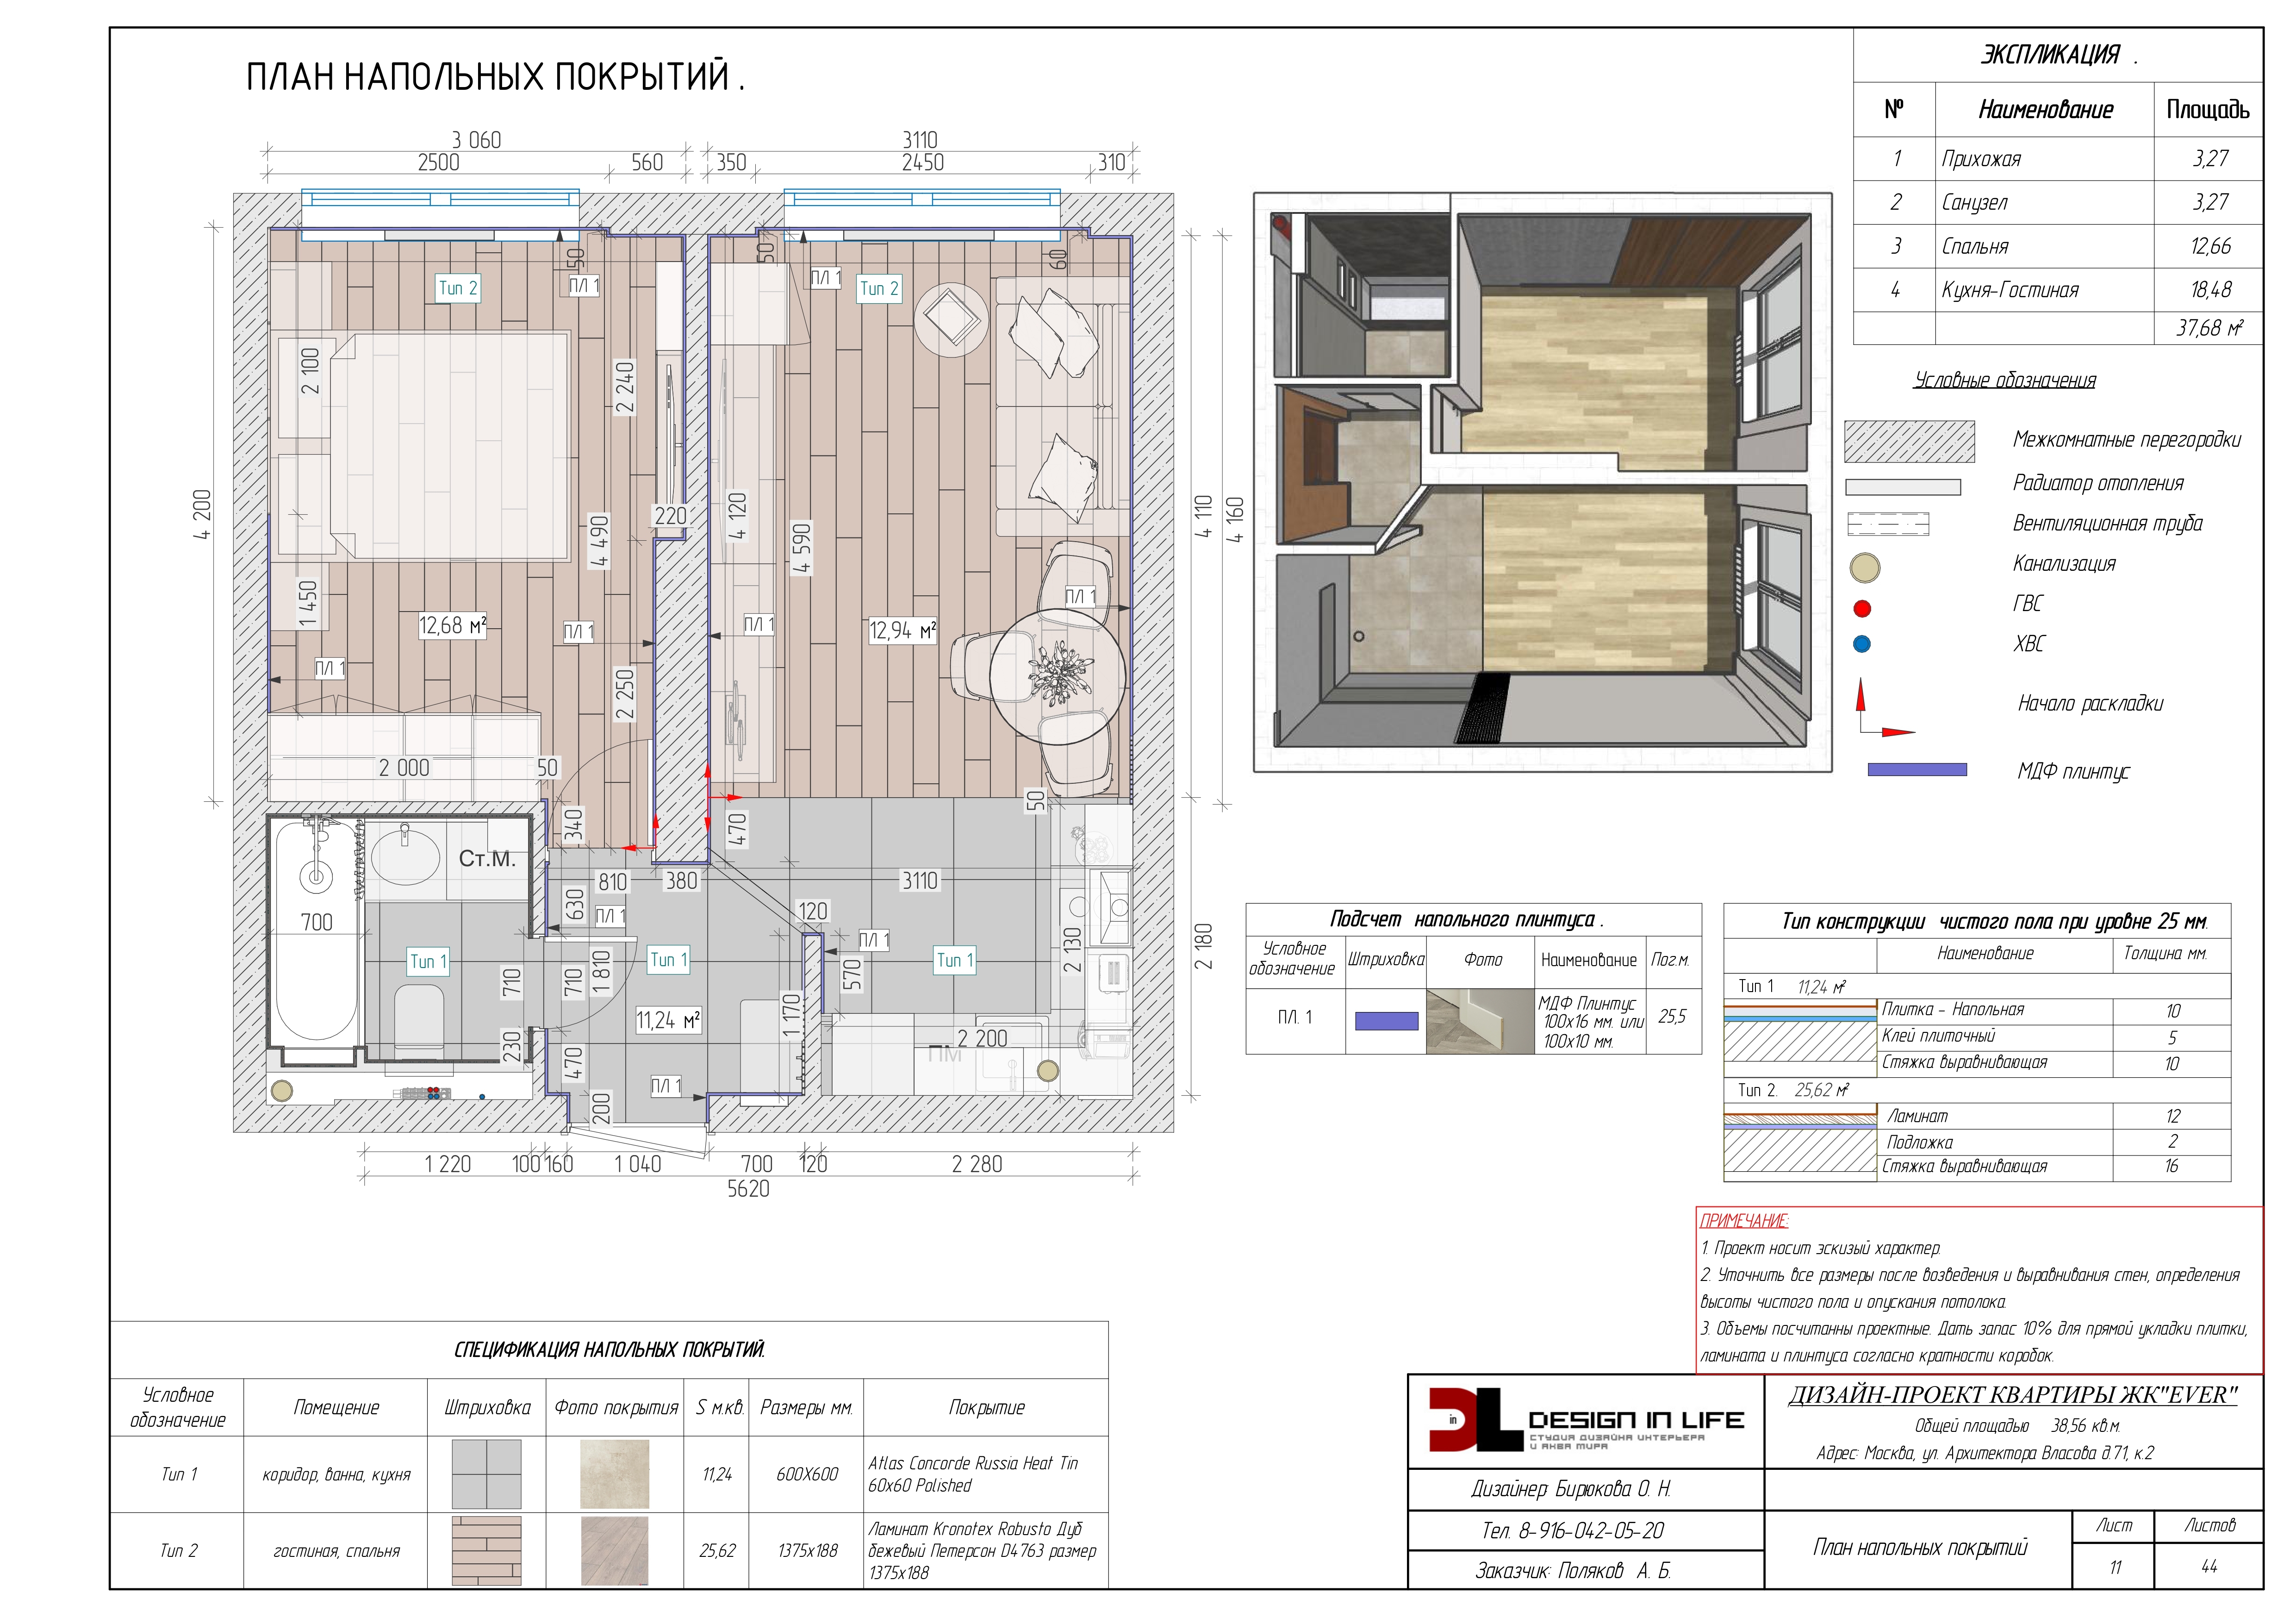The height and width of the screenshot is (1624, 2296).
Task: Click the bedroom area label 12,68 м²
Action: point(452,626)
